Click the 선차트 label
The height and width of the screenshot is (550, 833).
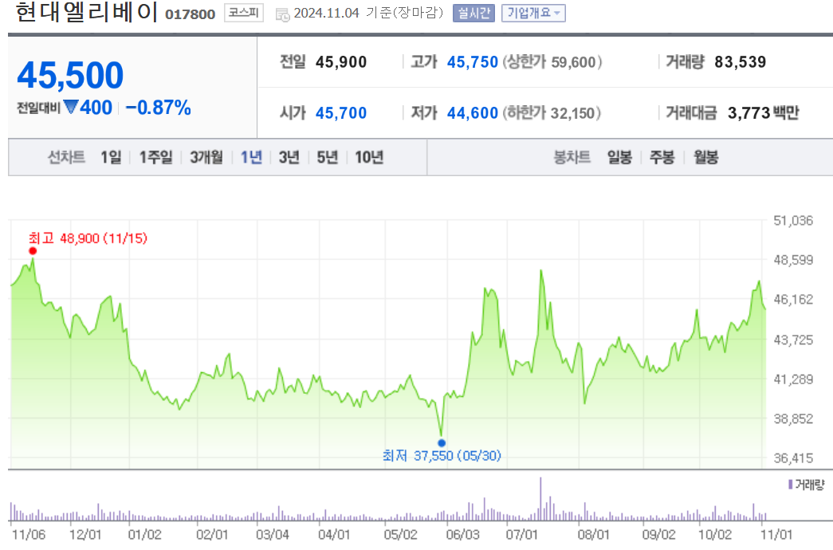pos(66,157)
